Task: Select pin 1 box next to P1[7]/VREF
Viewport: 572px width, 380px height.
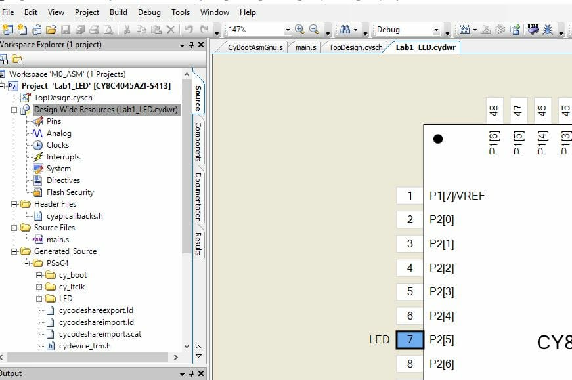Action: click(410, 196)
